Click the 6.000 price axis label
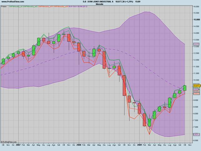201x151 pixels. point(197,140)
